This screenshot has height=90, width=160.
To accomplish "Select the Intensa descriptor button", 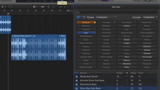I will click(x=147, y=50).
